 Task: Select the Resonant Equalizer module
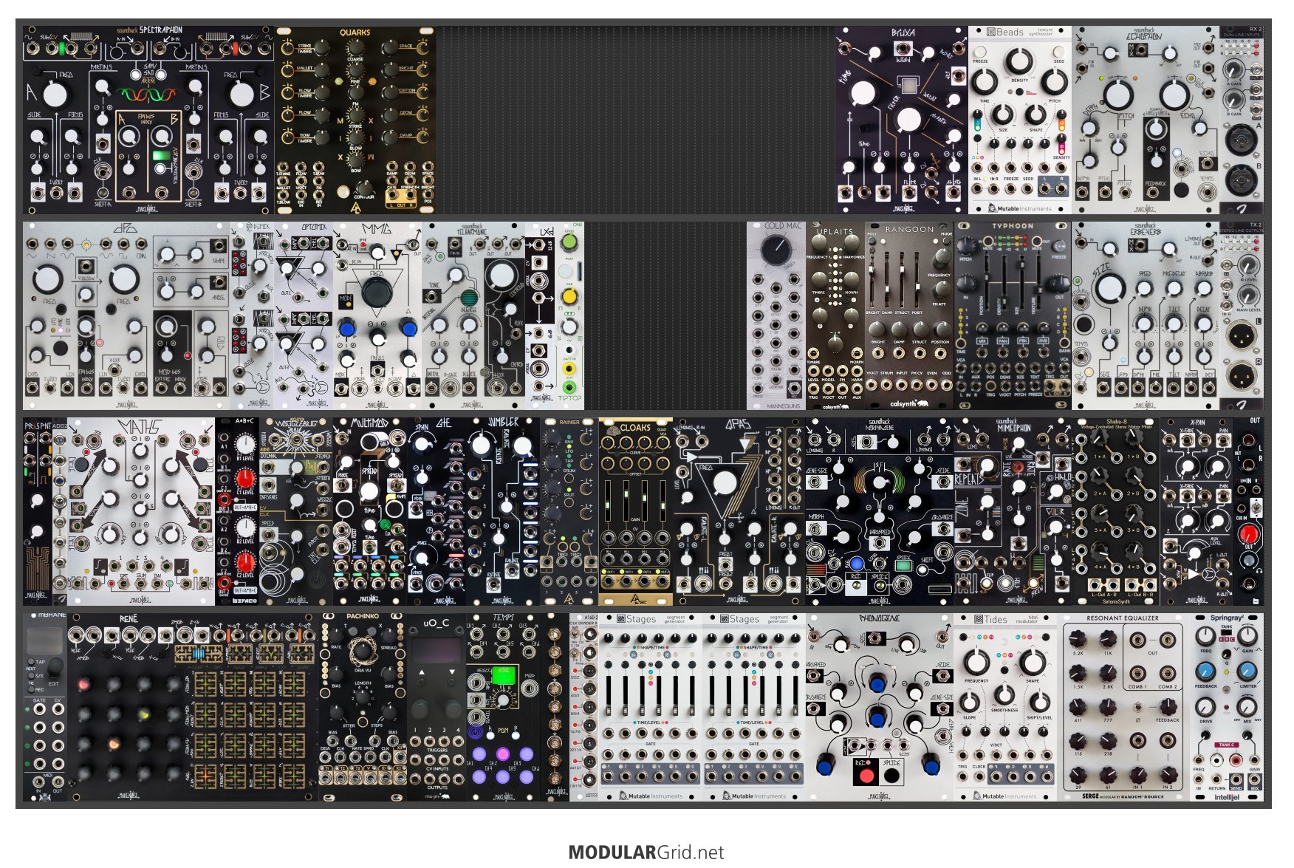(x=1123, y=707)
